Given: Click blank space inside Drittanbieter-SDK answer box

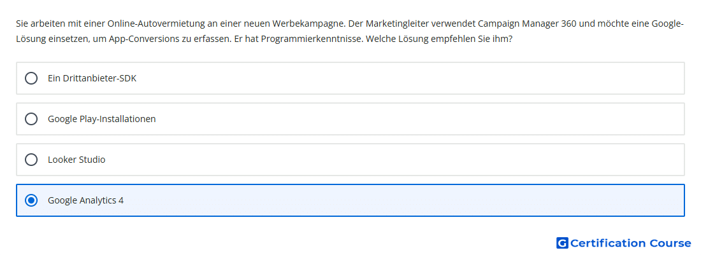Looking at the screenshot, I should coord(402,78).
